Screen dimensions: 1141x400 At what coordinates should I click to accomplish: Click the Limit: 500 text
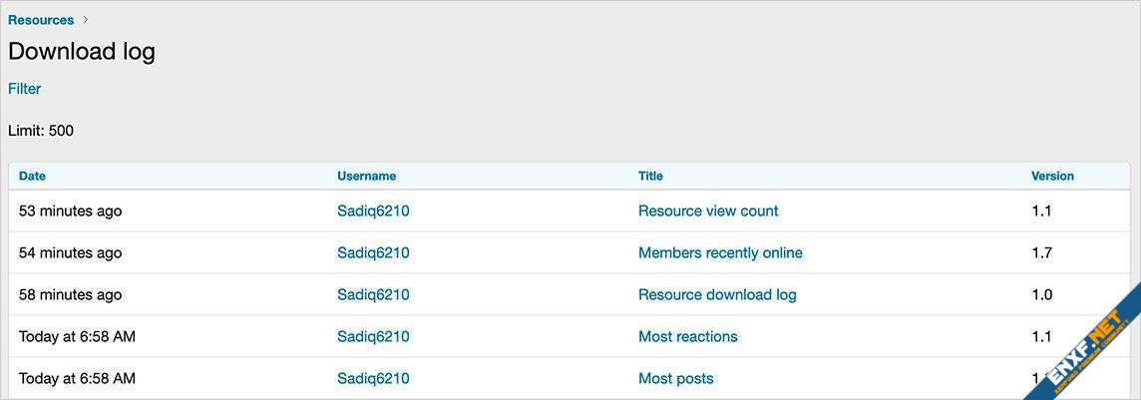[x=41, y=131]
